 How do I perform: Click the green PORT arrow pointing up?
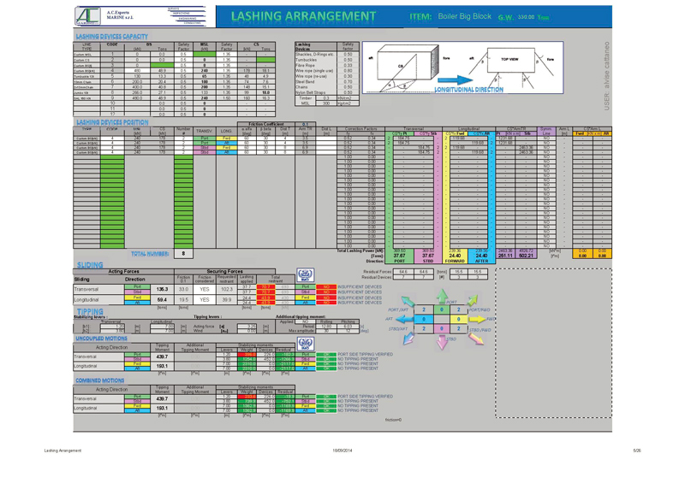tap(442, 296)
